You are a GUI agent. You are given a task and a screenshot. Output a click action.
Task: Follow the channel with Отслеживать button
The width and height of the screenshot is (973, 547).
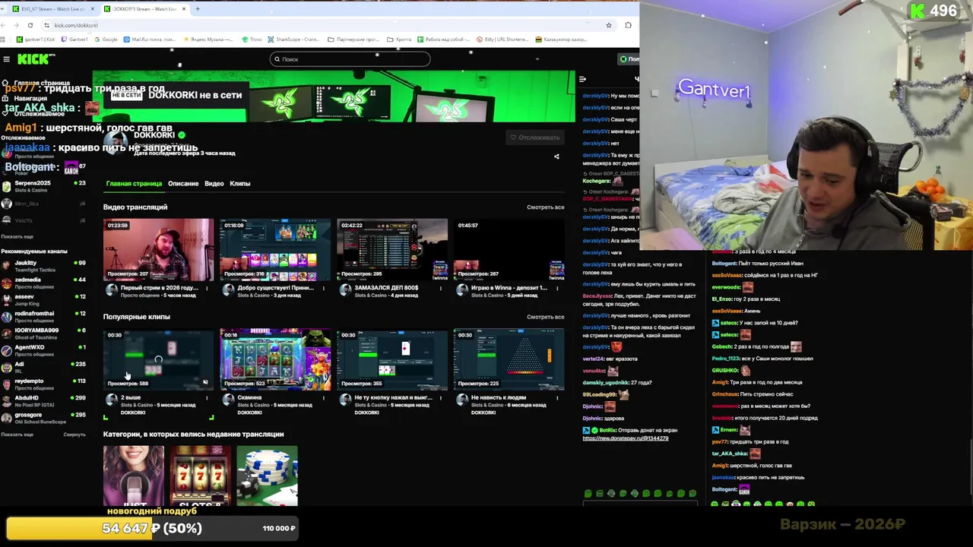pos(535,138)
